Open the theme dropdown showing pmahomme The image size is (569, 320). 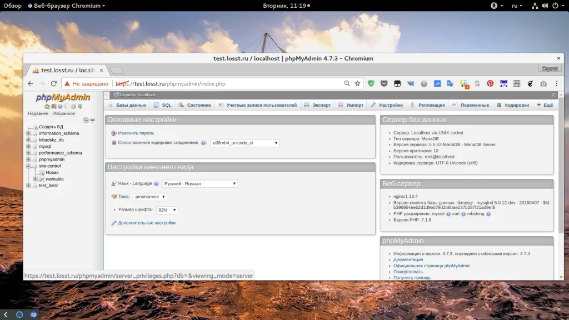149,197
